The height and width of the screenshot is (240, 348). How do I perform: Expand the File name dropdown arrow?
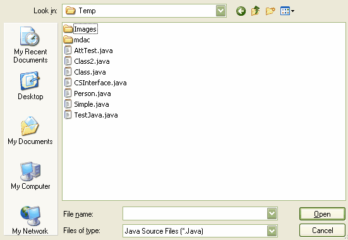[272, 213]
